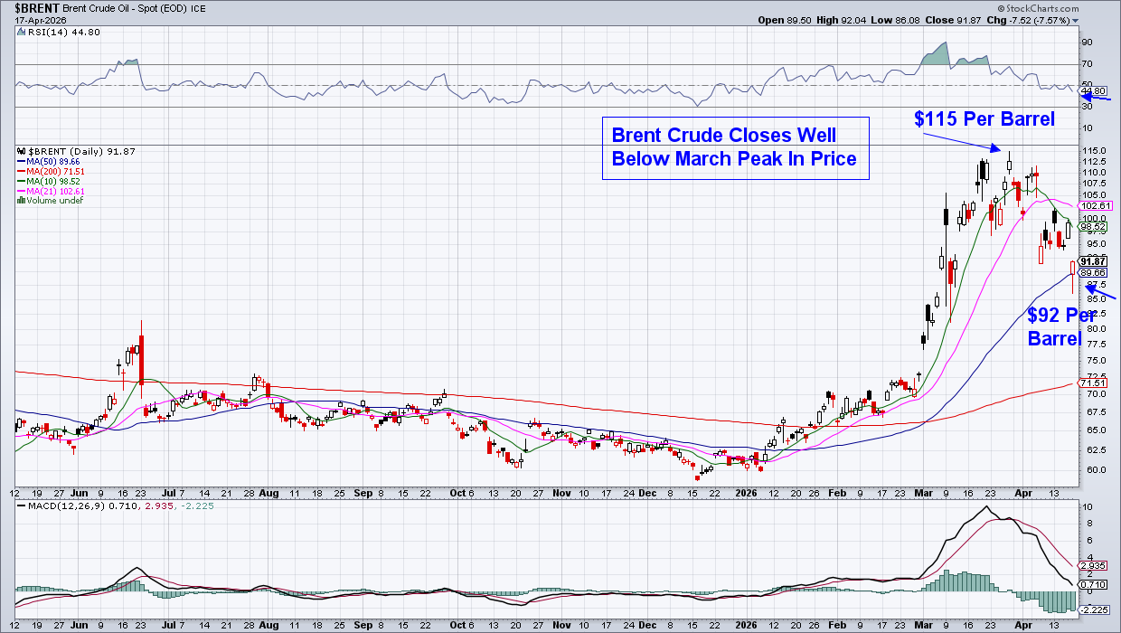The height and width of the screenshot is (633, 1121).
Task: Click the blue MA(50) line marker
Action: (x=22, y=160)
